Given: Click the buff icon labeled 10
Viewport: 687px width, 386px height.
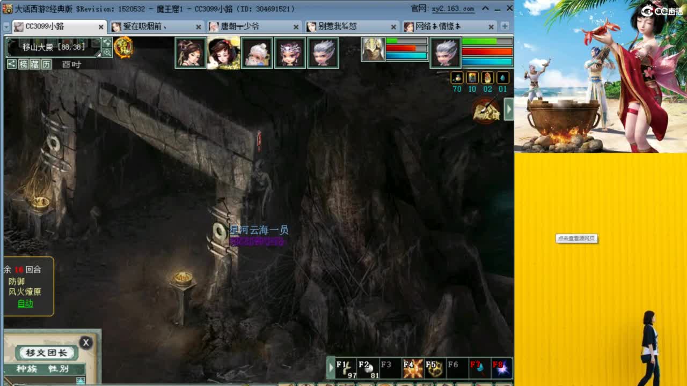Looking at the screenshot, I should 472,78.
